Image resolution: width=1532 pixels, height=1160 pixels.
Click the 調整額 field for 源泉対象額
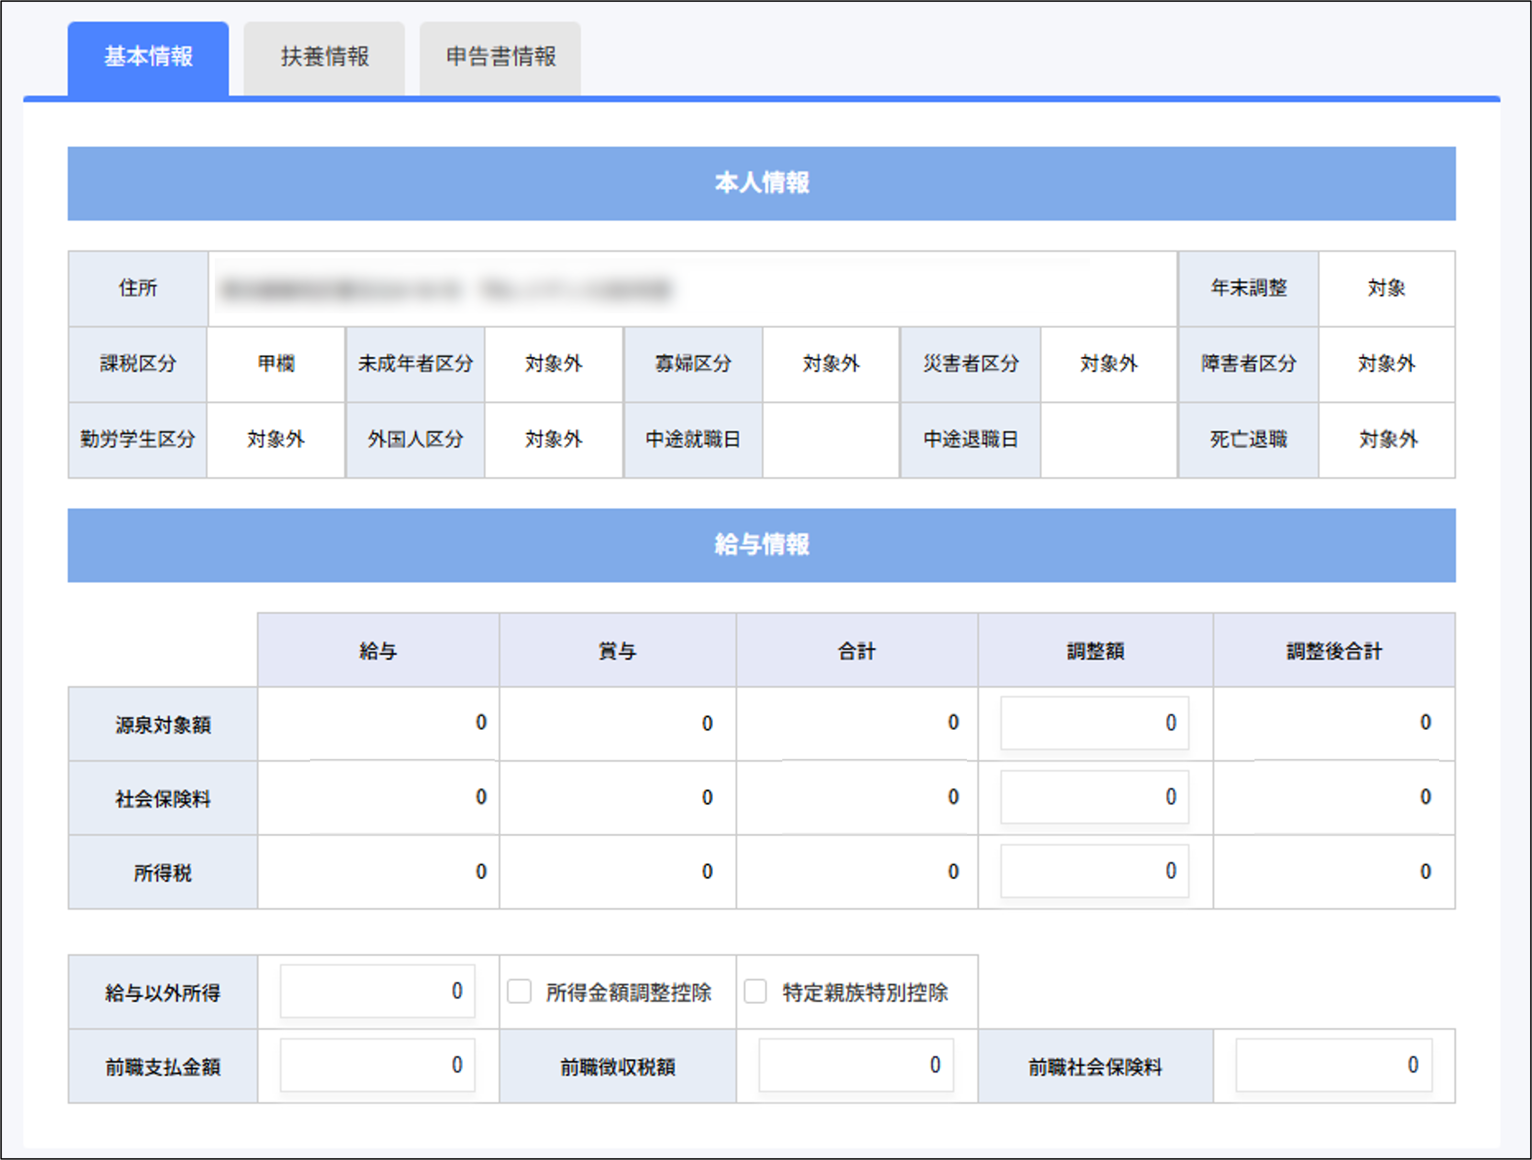1094,723
